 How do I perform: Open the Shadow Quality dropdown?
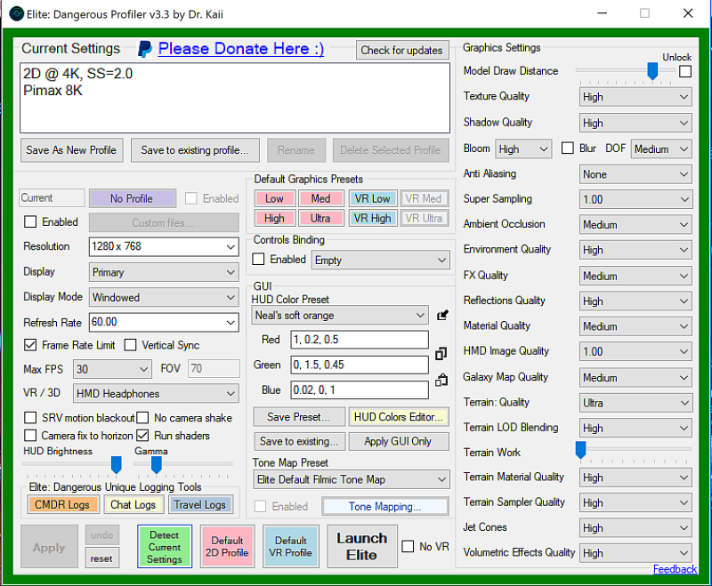(x=635, y=123)
